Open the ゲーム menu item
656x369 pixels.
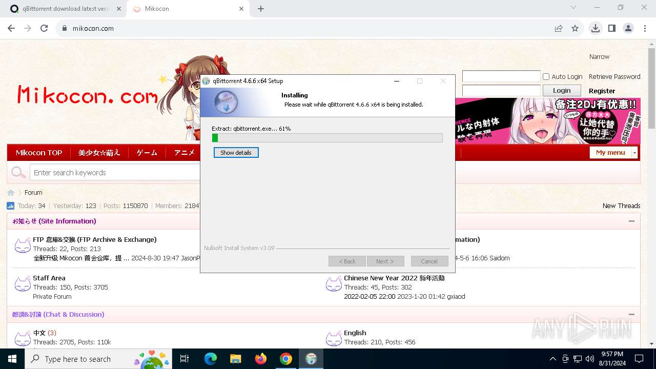click(x=147, y=153)
